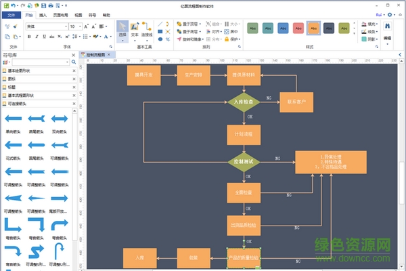Click the 符号库 search field
Image resolution: width=406 pixels, height=271 pixels.
point(39,62)
